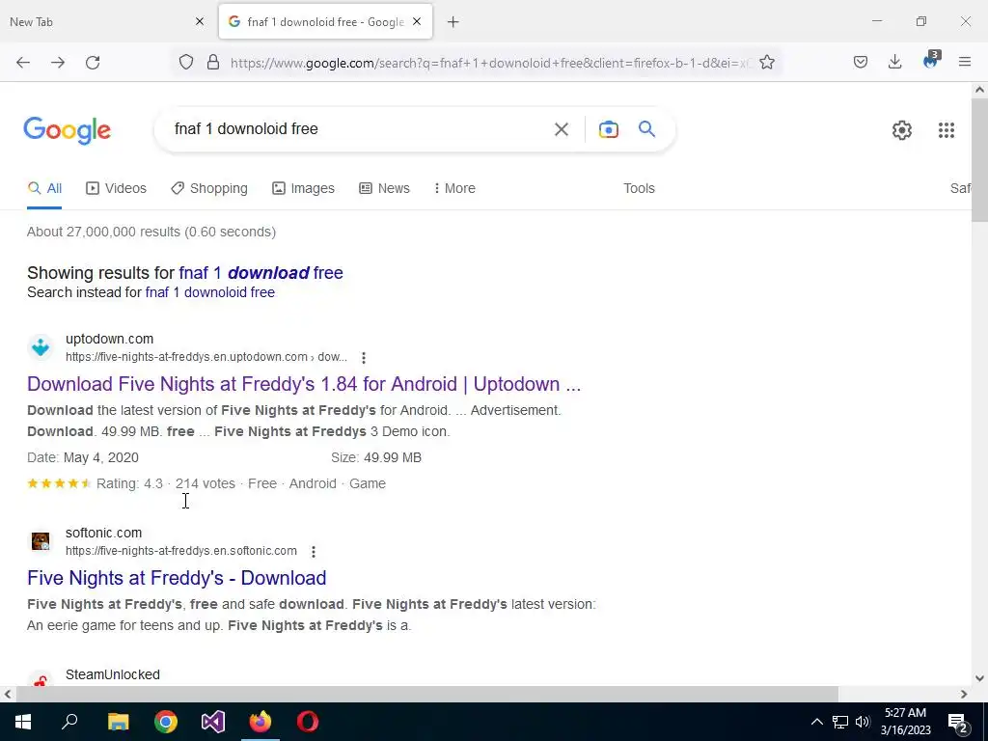Search instead for fnaf 1 downoloid free
This screenshot has height=741, width=988.
pos(209,292)
